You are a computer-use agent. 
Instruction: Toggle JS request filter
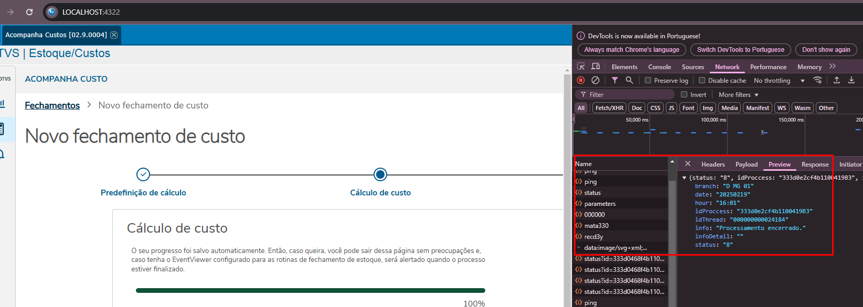tap(672, 108)
